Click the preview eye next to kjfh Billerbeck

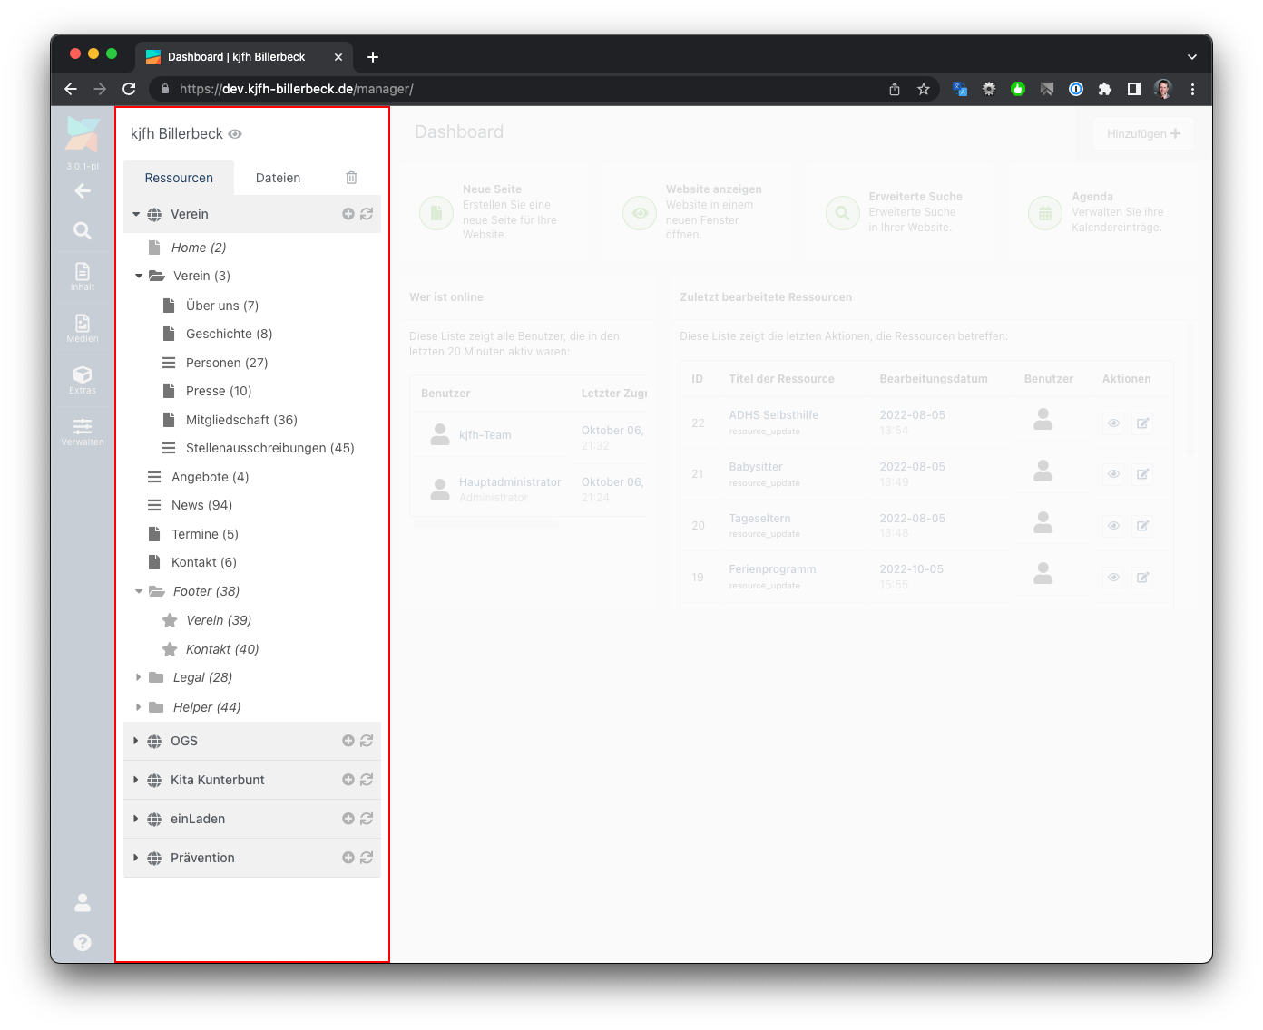coord(235,134)
